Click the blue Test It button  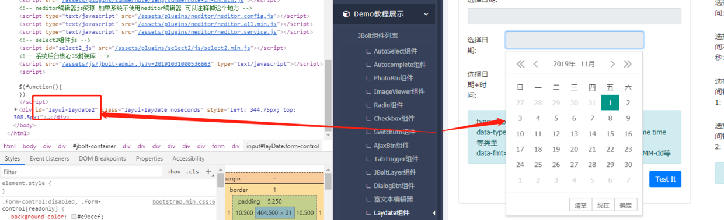click(x=665, y=179)
